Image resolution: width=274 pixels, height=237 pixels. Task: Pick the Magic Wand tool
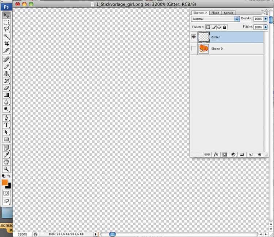coord(6,36)
